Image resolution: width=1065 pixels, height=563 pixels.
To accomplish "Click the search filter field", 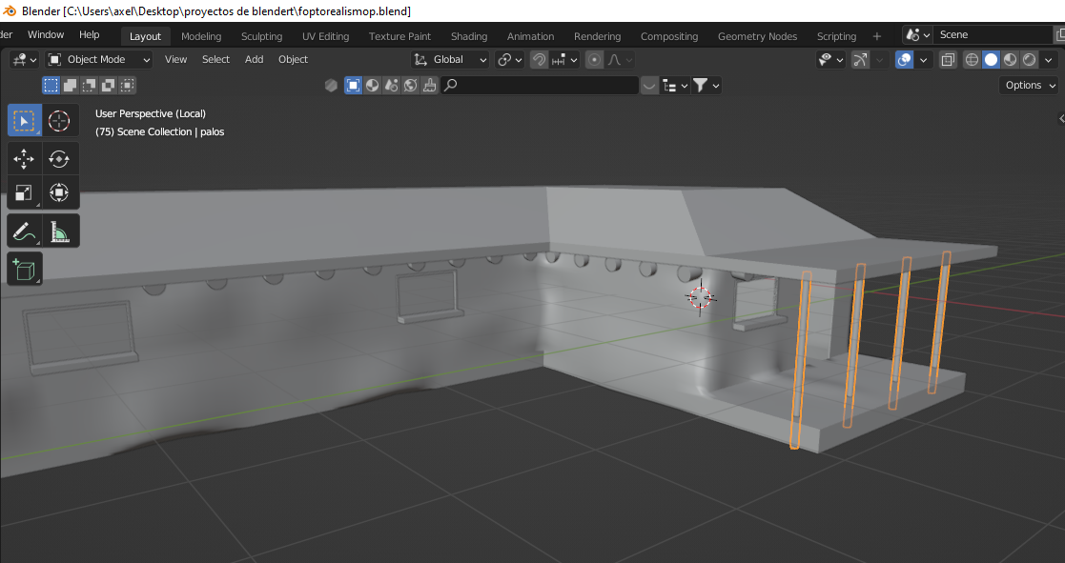I will 540,85.
